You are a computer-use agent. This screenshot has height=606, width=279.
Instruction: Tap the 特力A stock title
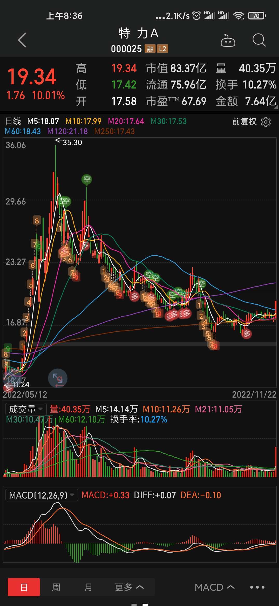coord(139,33)
